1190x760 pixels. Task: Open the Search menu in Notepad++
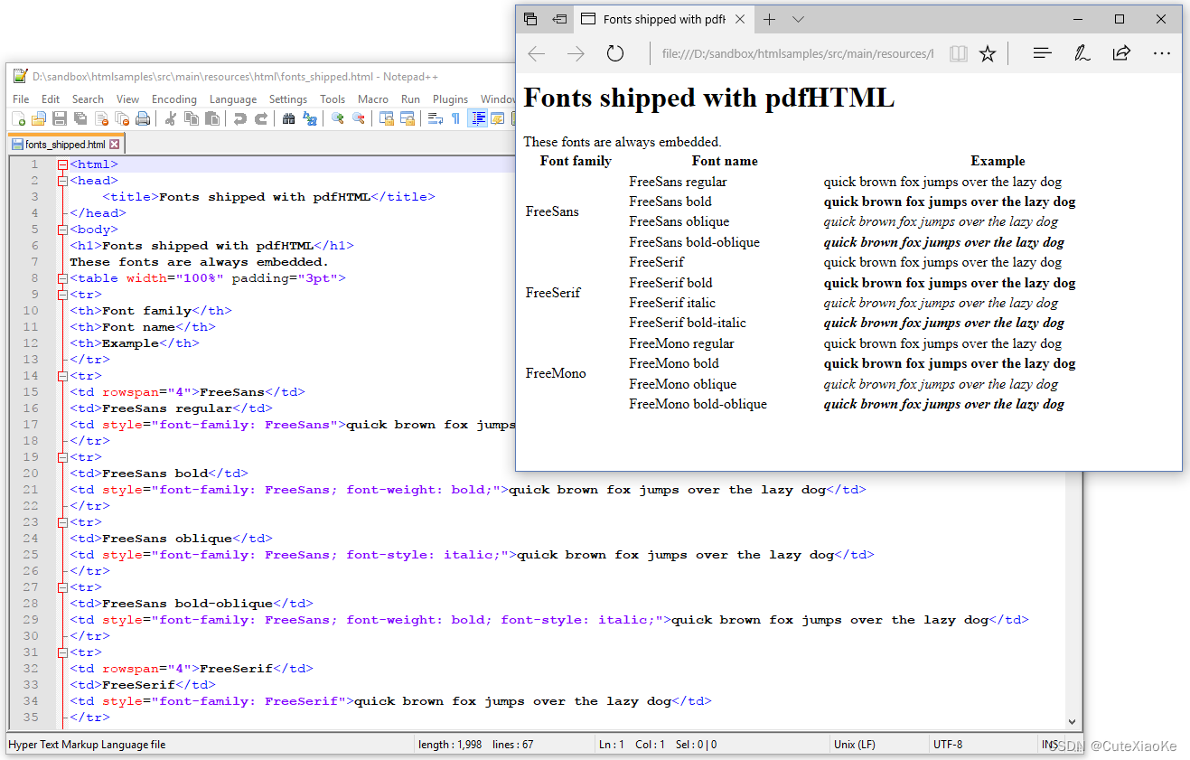(x=88, y=99)
